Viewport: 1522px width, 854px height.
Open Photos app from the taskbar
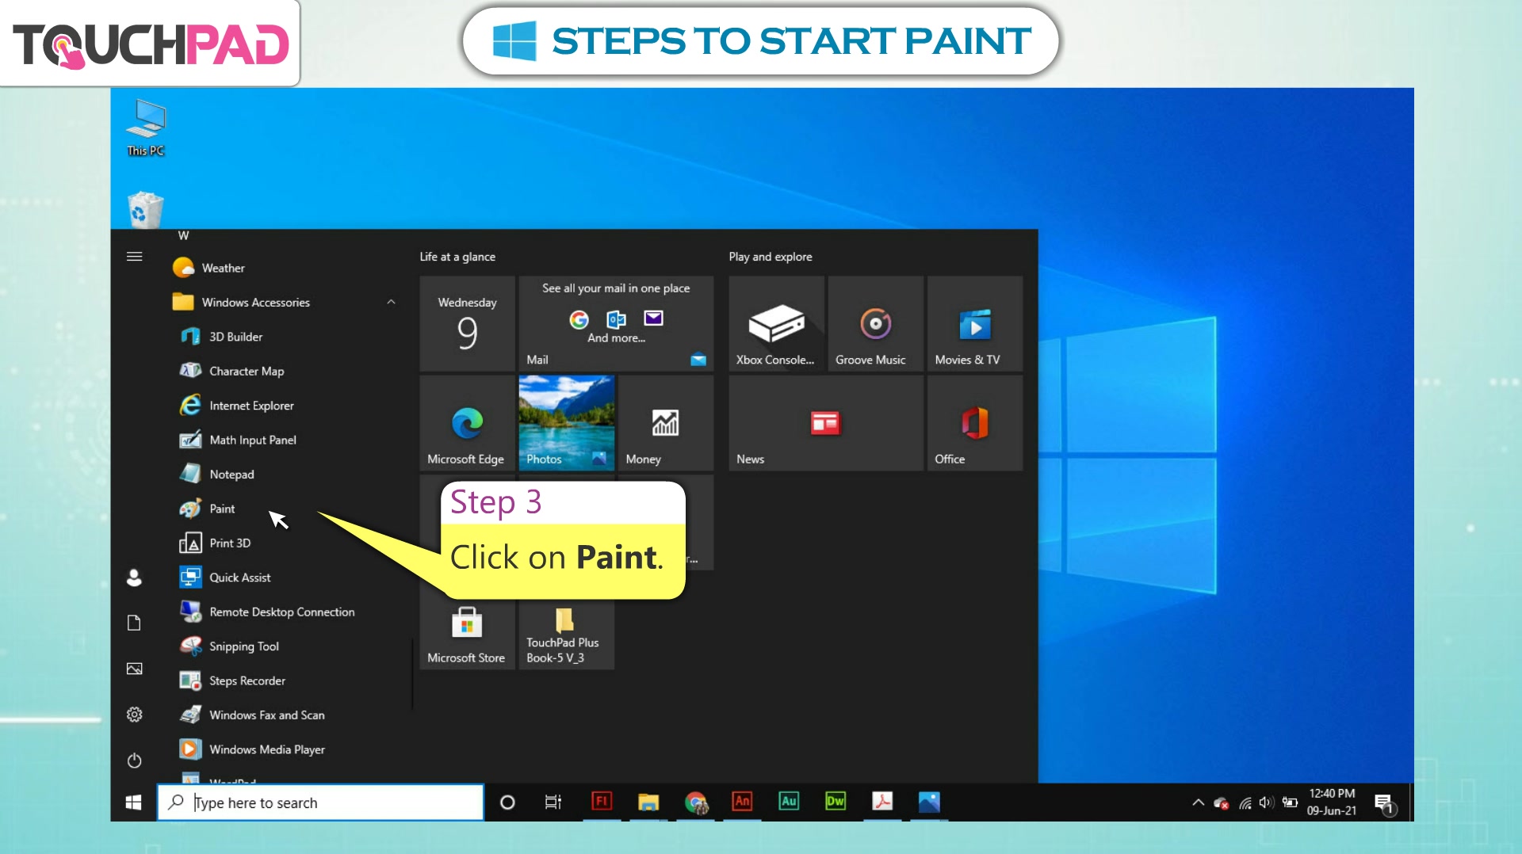929,802
